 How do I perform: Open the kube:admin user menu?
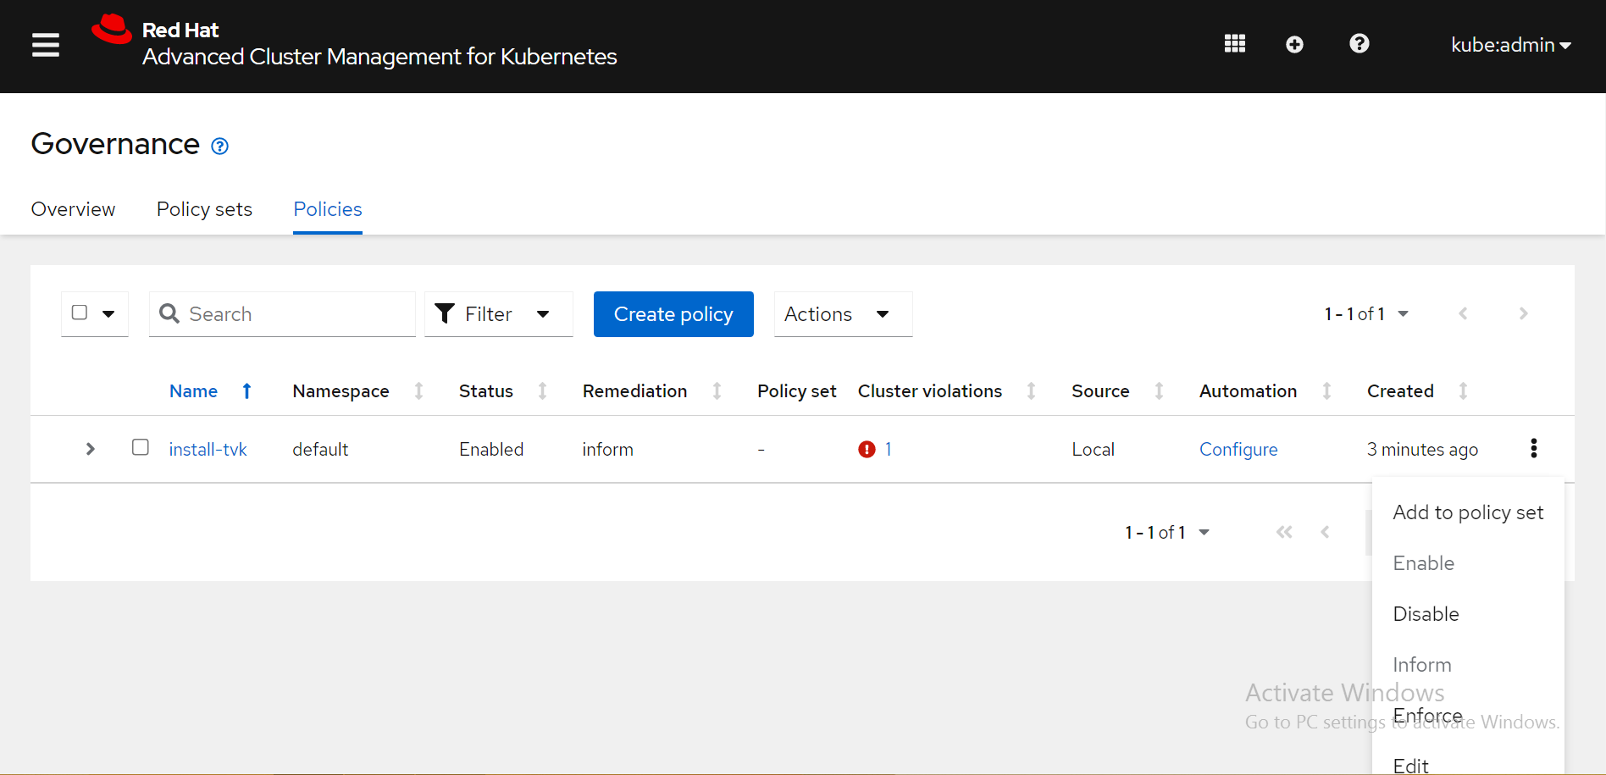coord(1510,45)
